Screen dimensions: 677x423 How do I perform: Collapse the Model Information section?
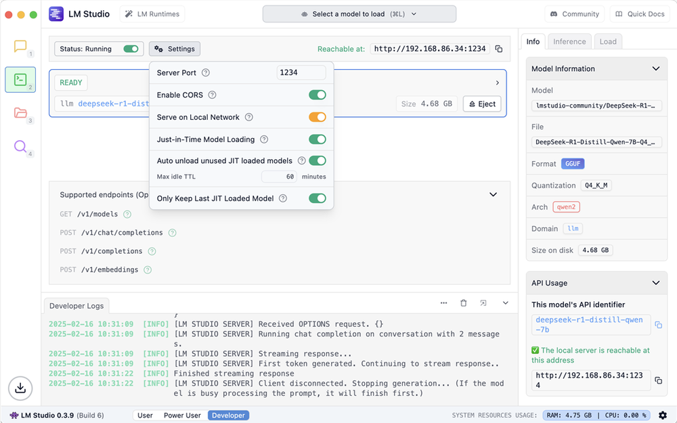(656, 68)
